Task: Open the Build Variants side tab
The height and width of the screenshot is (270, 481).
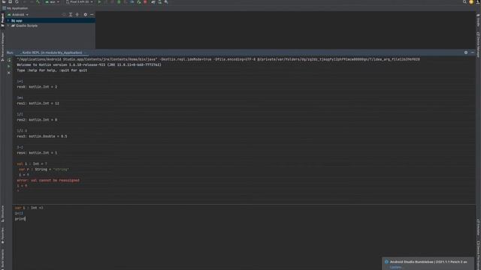Action: [2, 259]
